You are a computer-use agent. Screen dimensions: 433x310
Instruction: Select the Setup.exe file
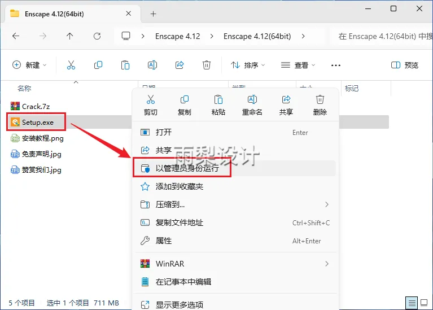coord(32,122)
